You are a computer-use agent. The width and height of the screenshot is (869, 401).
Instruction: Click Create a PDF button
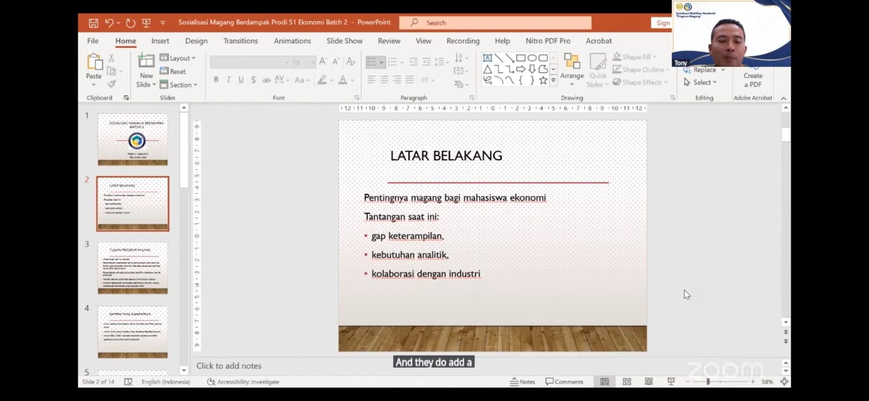pos(753,80)
